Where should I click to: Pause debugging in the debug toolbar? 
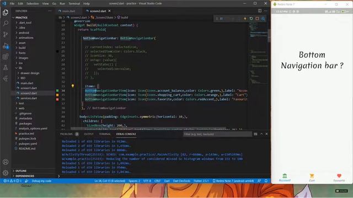click(x=221, y=19)
